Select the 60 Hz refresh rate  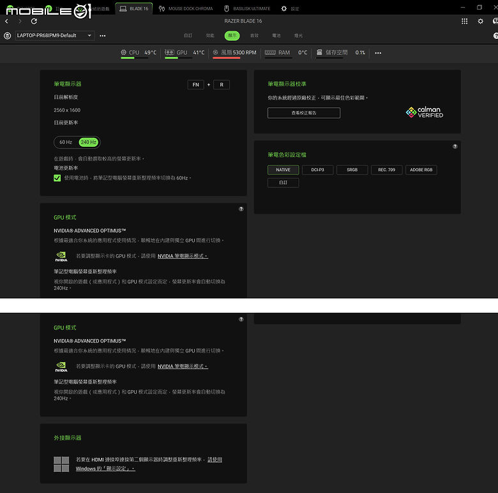click(x=66, y=142)
